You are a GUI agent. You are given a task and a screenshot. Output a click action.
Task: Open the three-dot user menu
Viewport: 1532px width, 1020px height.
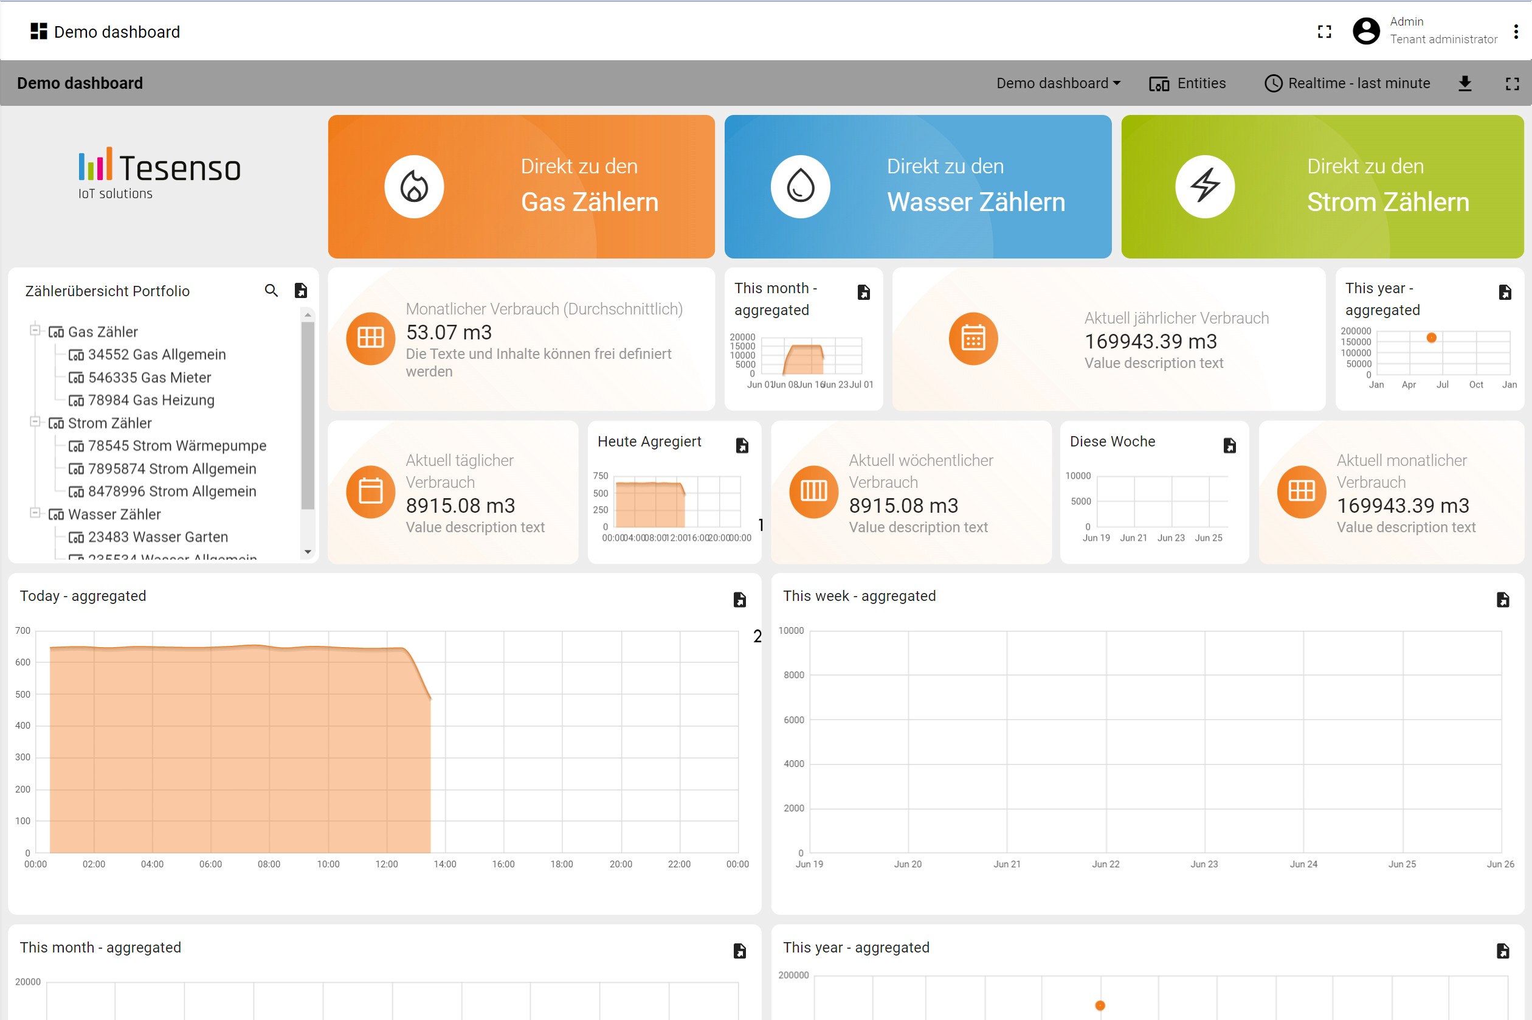(1516, 31)
